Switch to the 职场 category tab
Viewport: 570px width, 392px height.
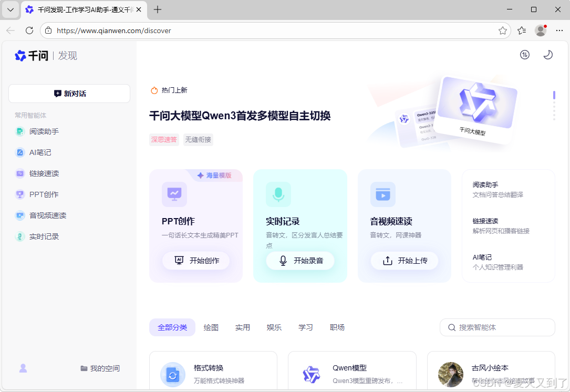[x=337, y=328]
